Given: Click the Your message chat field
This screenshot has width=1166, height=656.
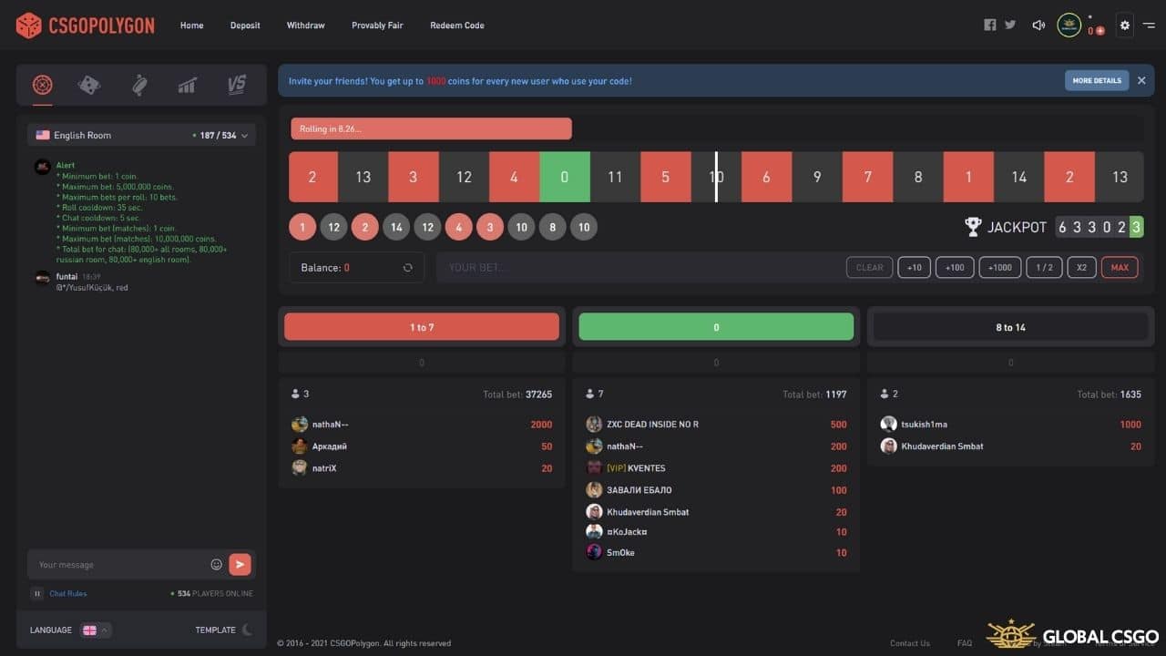Looking at the screenshot, I should [118, 565].
